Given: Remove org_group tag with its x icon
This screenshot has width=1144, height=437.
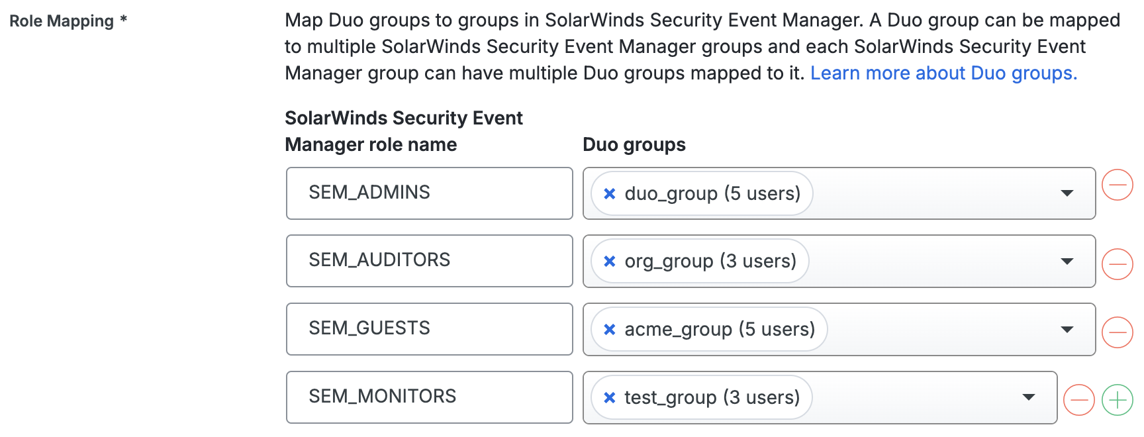Looking at the screenshot, I should pyautogui.click(x=610, y=262).
